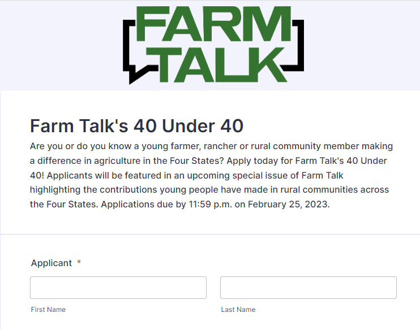The width and height of the screenshot is (420, 330).
Task: Click the left black bracket of the logo
Action: (129, 45)
